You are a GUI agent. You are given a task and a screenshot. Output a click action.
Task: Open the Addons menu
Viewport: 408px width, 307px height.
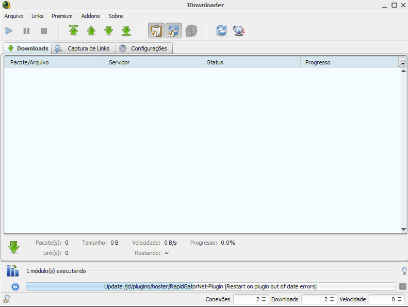pyautogui.click(x=90, y=16)
